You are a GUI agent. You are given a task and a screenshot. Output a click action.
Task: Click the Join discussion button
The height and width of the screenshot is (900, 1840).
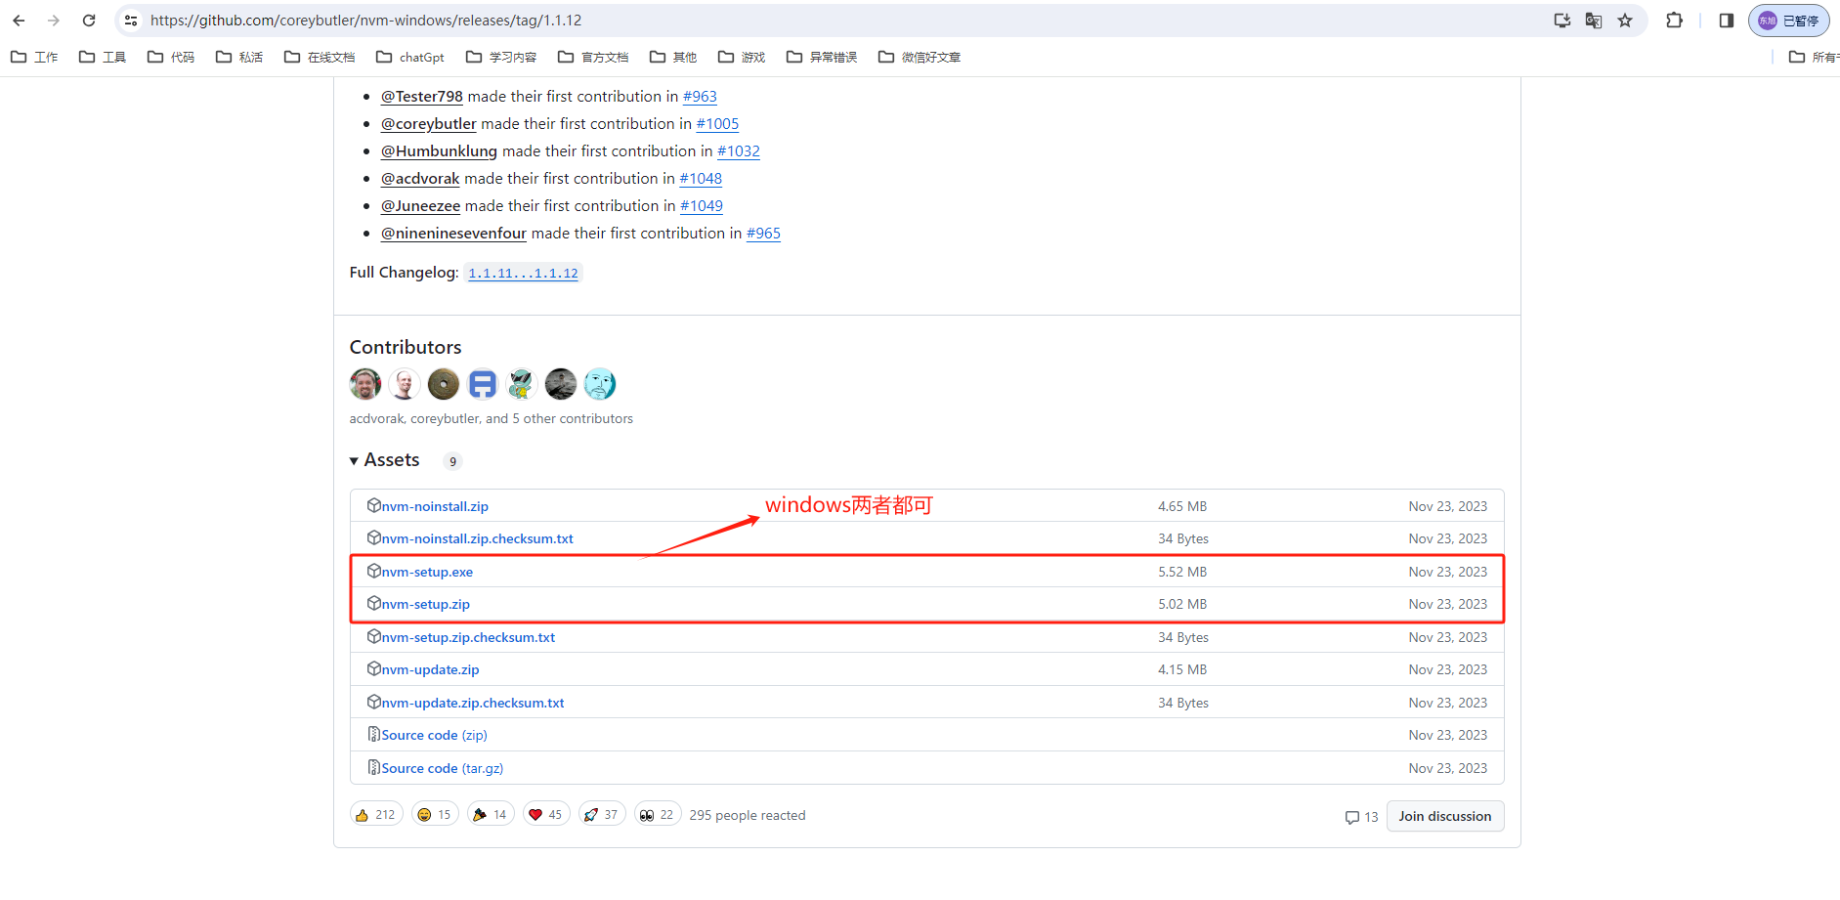(x=1444, y=816)
